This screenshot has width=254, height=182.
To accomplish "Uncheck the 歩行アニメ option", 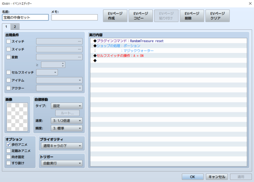I will 8,144.
